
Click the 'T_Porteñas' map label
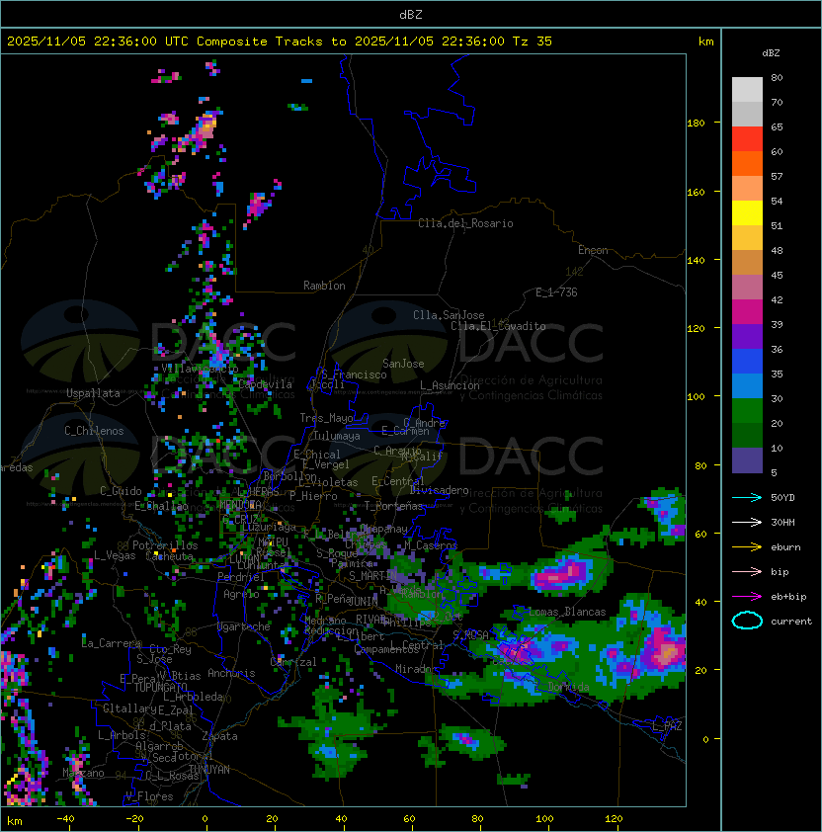point(393,506)
